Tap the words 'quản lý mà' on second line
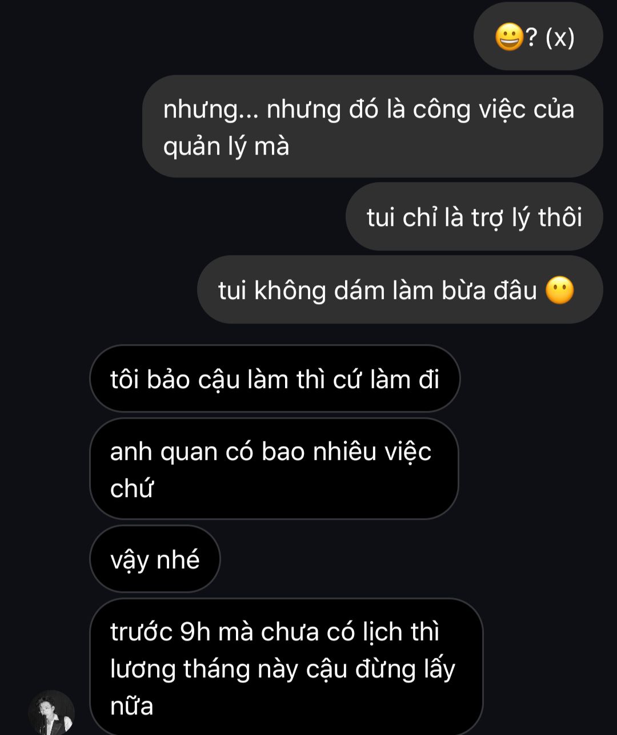This screenshot has height=735, width=617. (x=226, y=147)
